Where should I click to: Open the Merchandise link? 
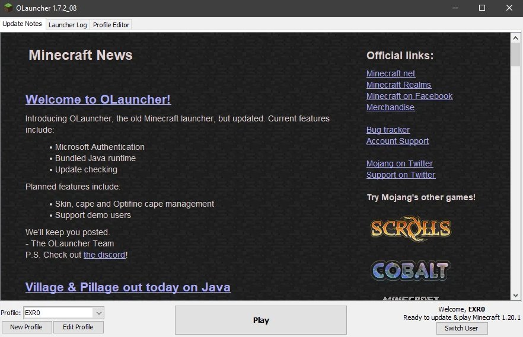(390, 107)
